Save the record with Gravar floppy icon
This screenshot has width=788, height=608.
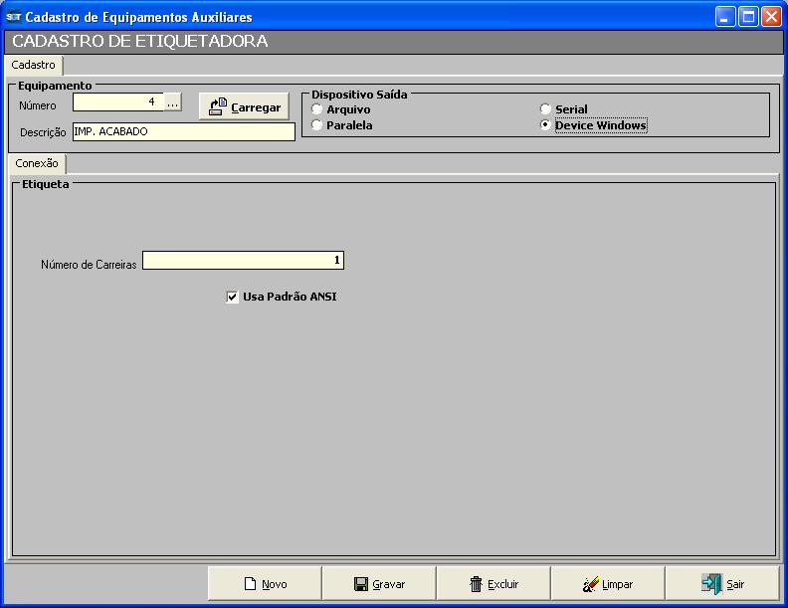coord(361,584)
